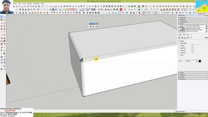Set camera to Top view
The image size is (208, 117).
click(23, 9)
